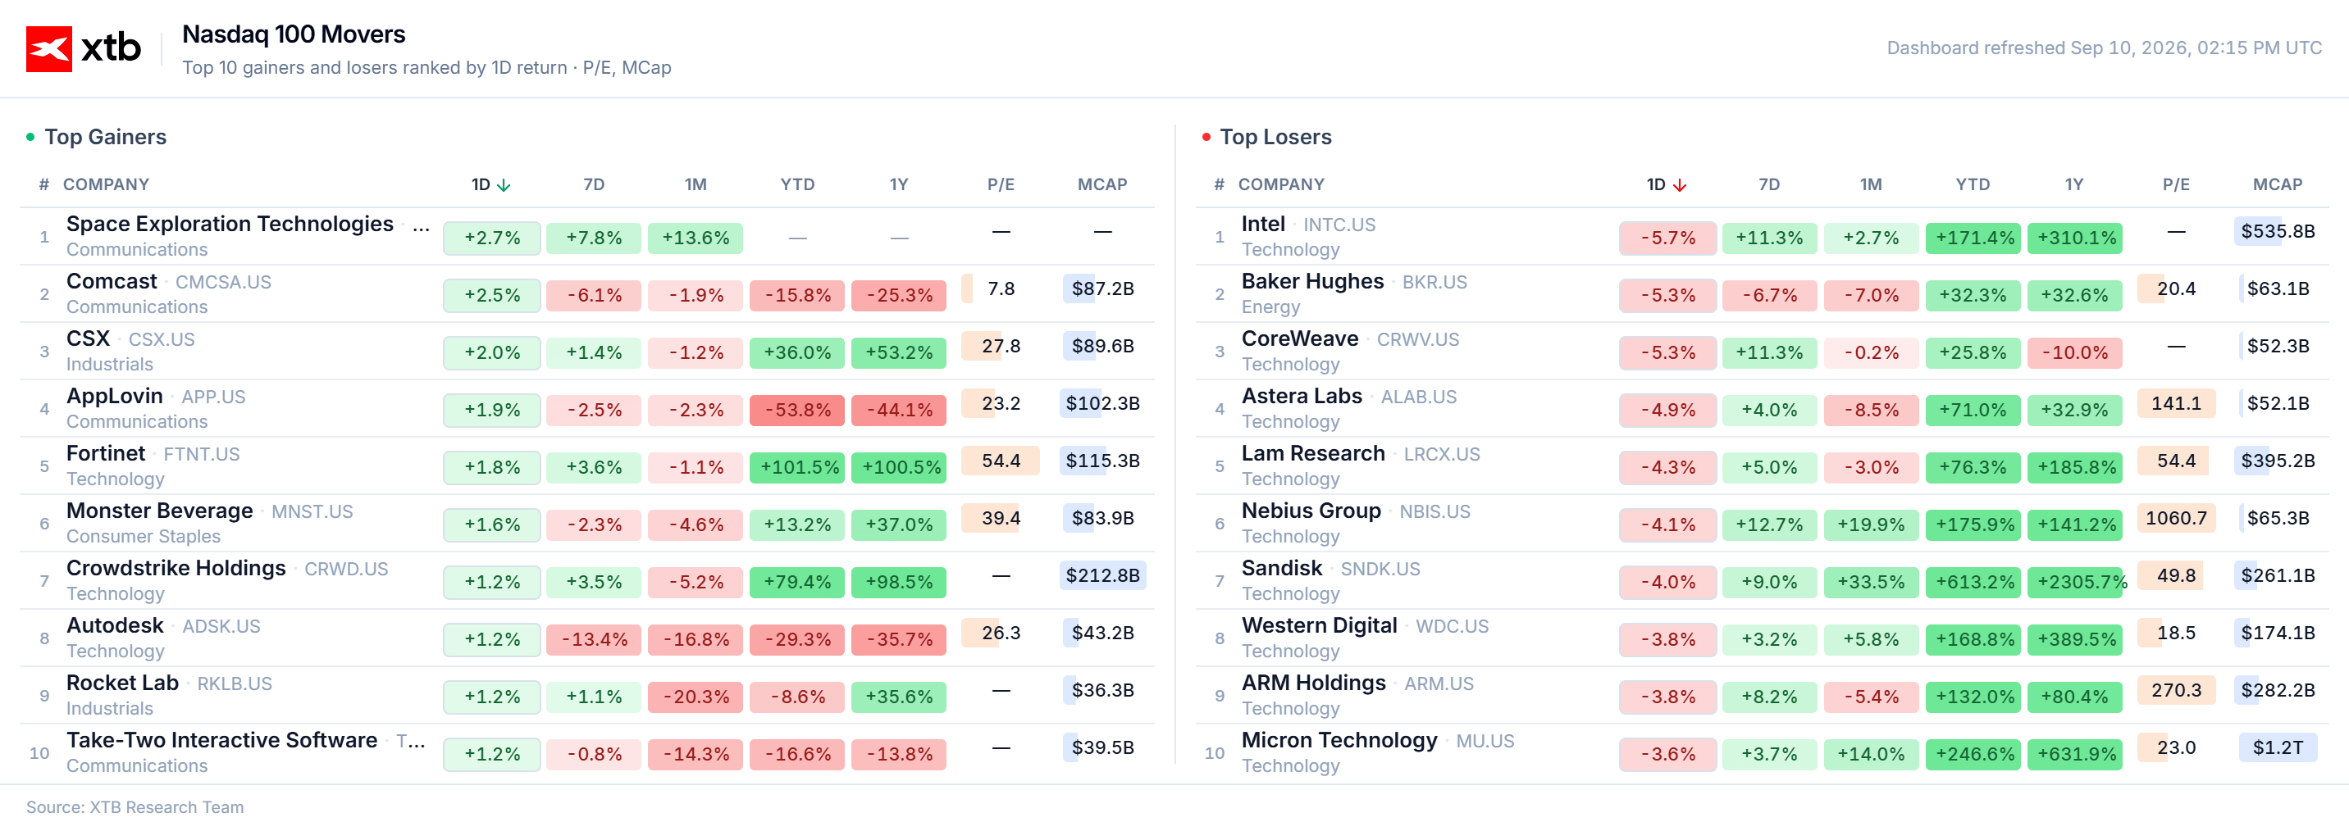
Task: Click the 1D sort arrow in Top Losers
Action: click(1679, 185)
